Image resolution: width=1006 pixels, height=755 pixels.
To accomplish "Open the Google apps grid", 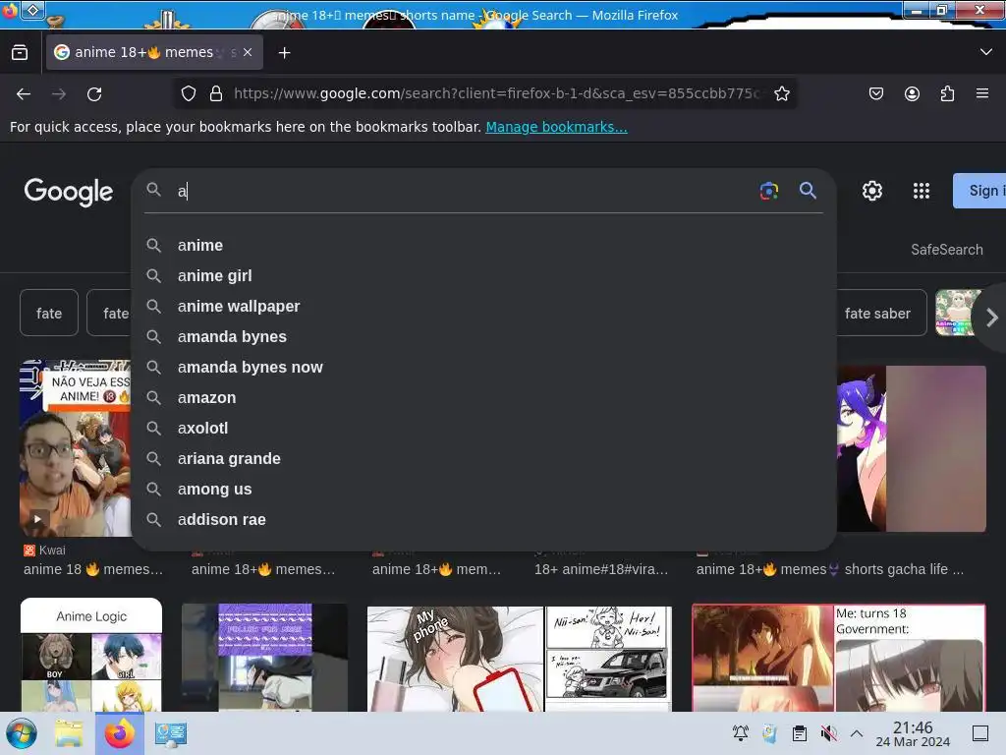I will [x=922, y=191].
